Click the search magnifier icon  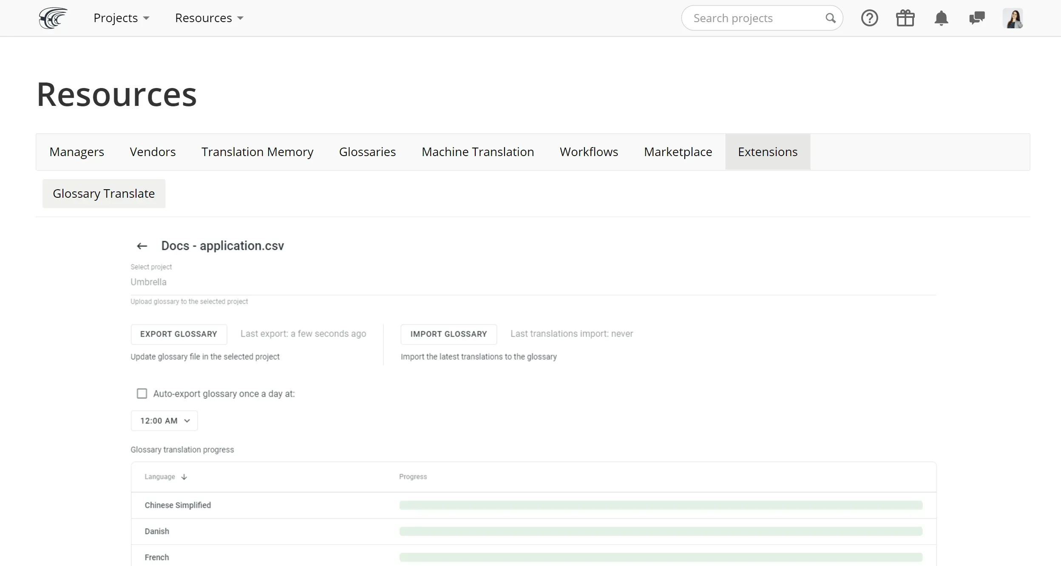tap(830, 18)
